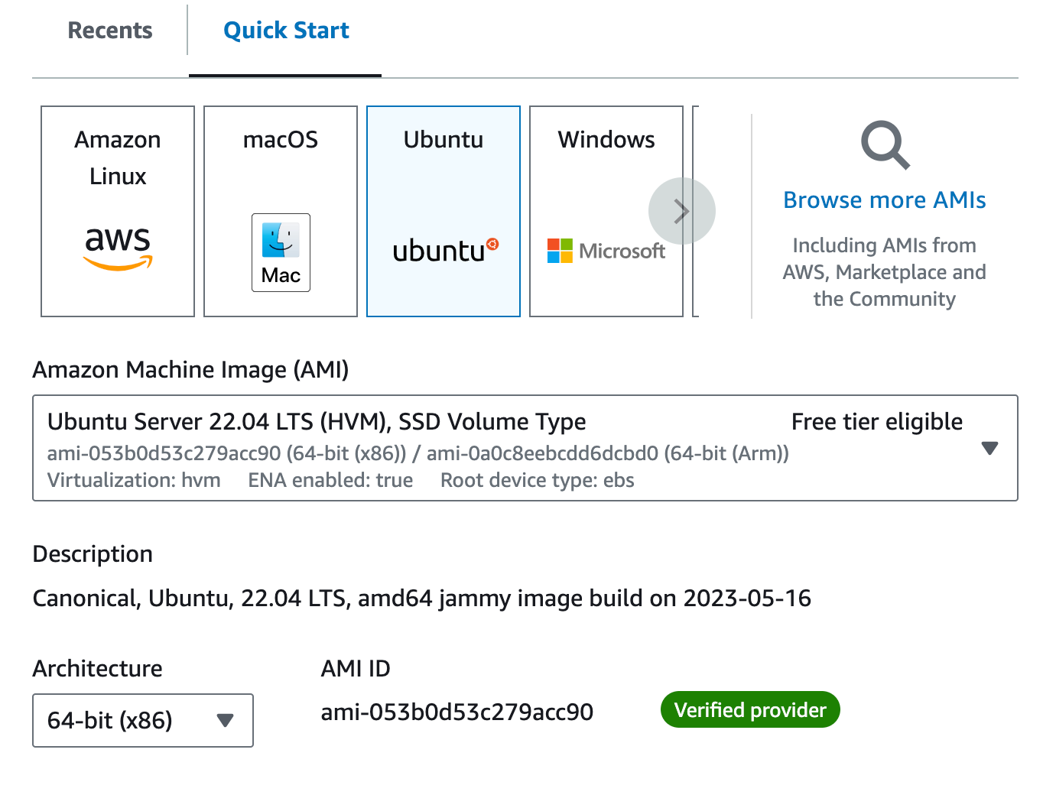Click the Microsoft four-square logo

click(558, 250)
